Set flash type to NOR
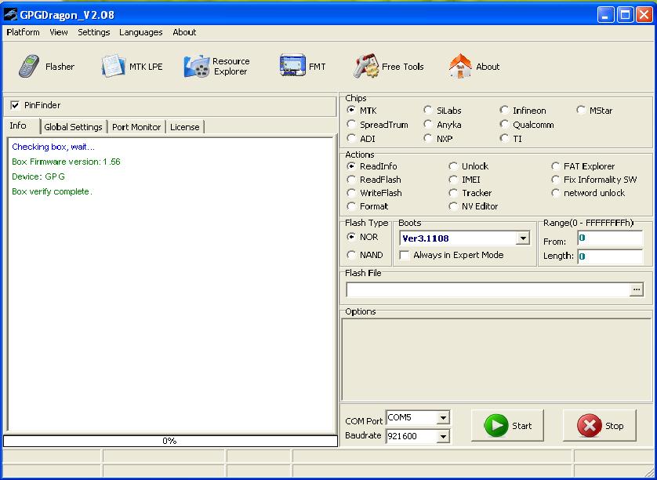The image size is (657, 480). [x=351, y=237]
